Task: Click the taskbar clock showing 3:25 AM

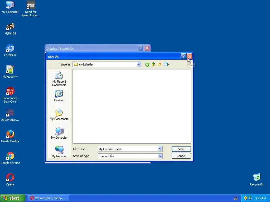Action: pyautogui.click(x=260, y=198)
